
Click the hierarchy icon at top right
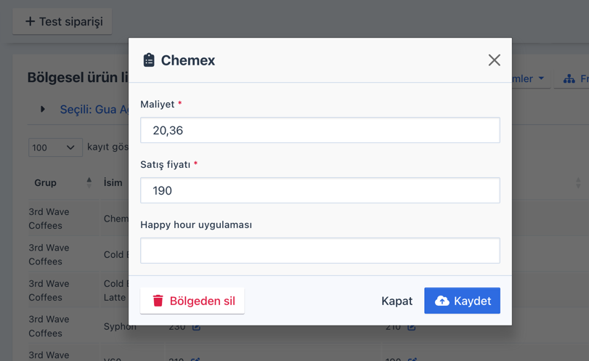pos(569,78)
